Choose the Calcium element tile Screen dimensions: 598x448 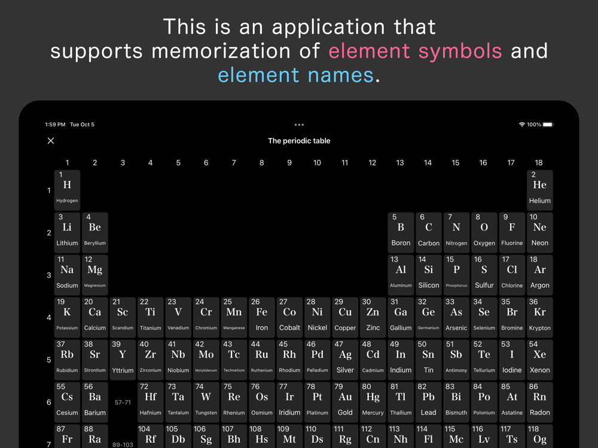(x=95, y=318)
